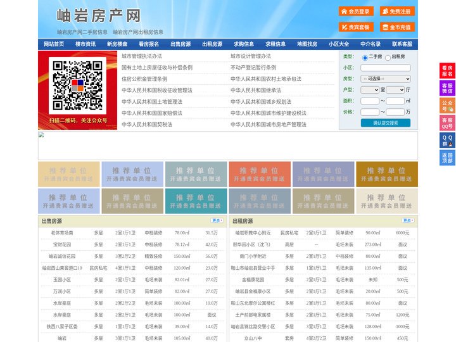The height and width of the screenshot is (342, 456).
Task: Click the red 看房报名 side icon
Action: point(447,71)
